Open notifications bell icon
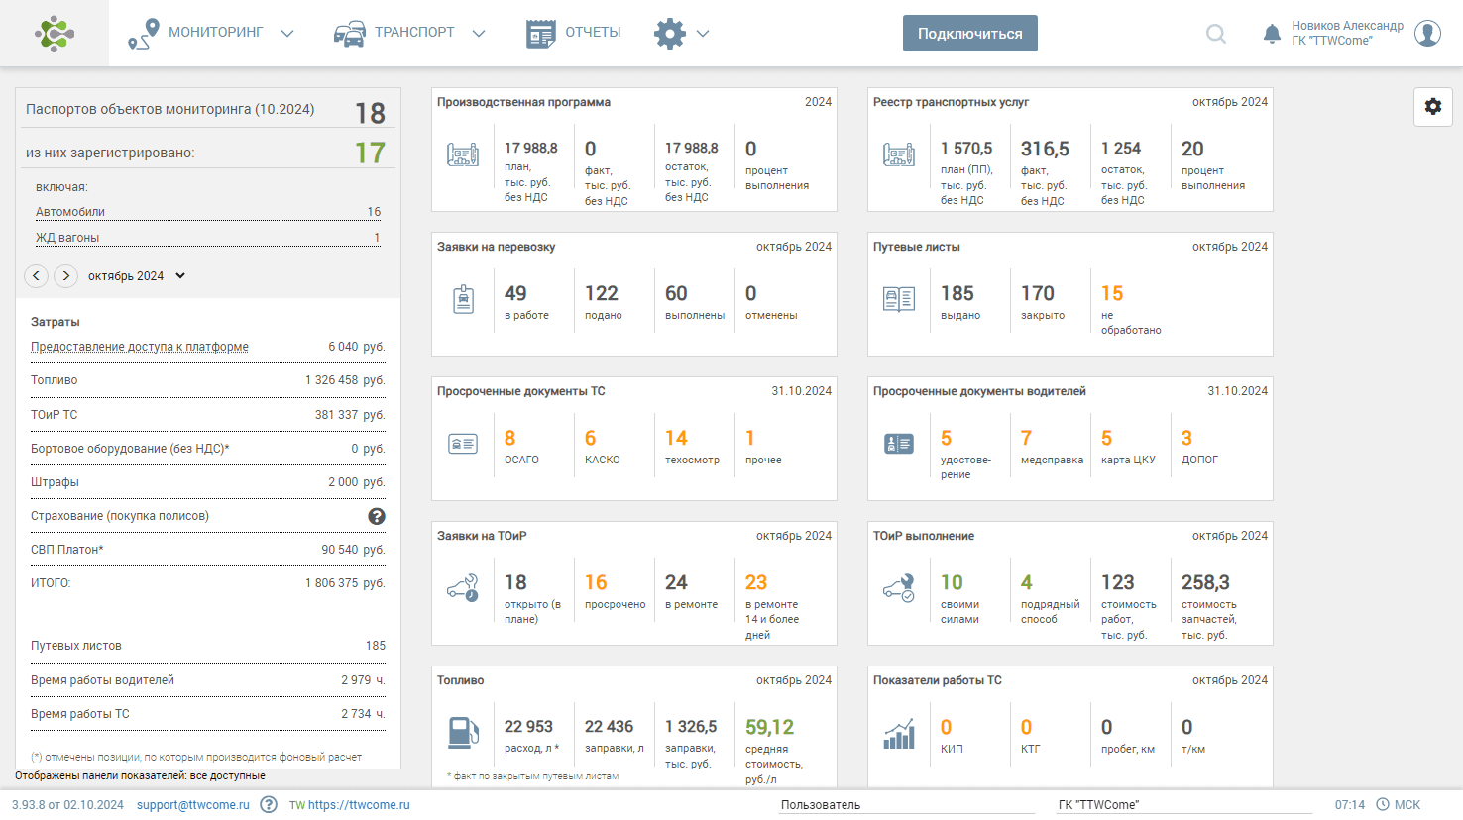This screenshot has height=820, width=1463. (1272, 34)
